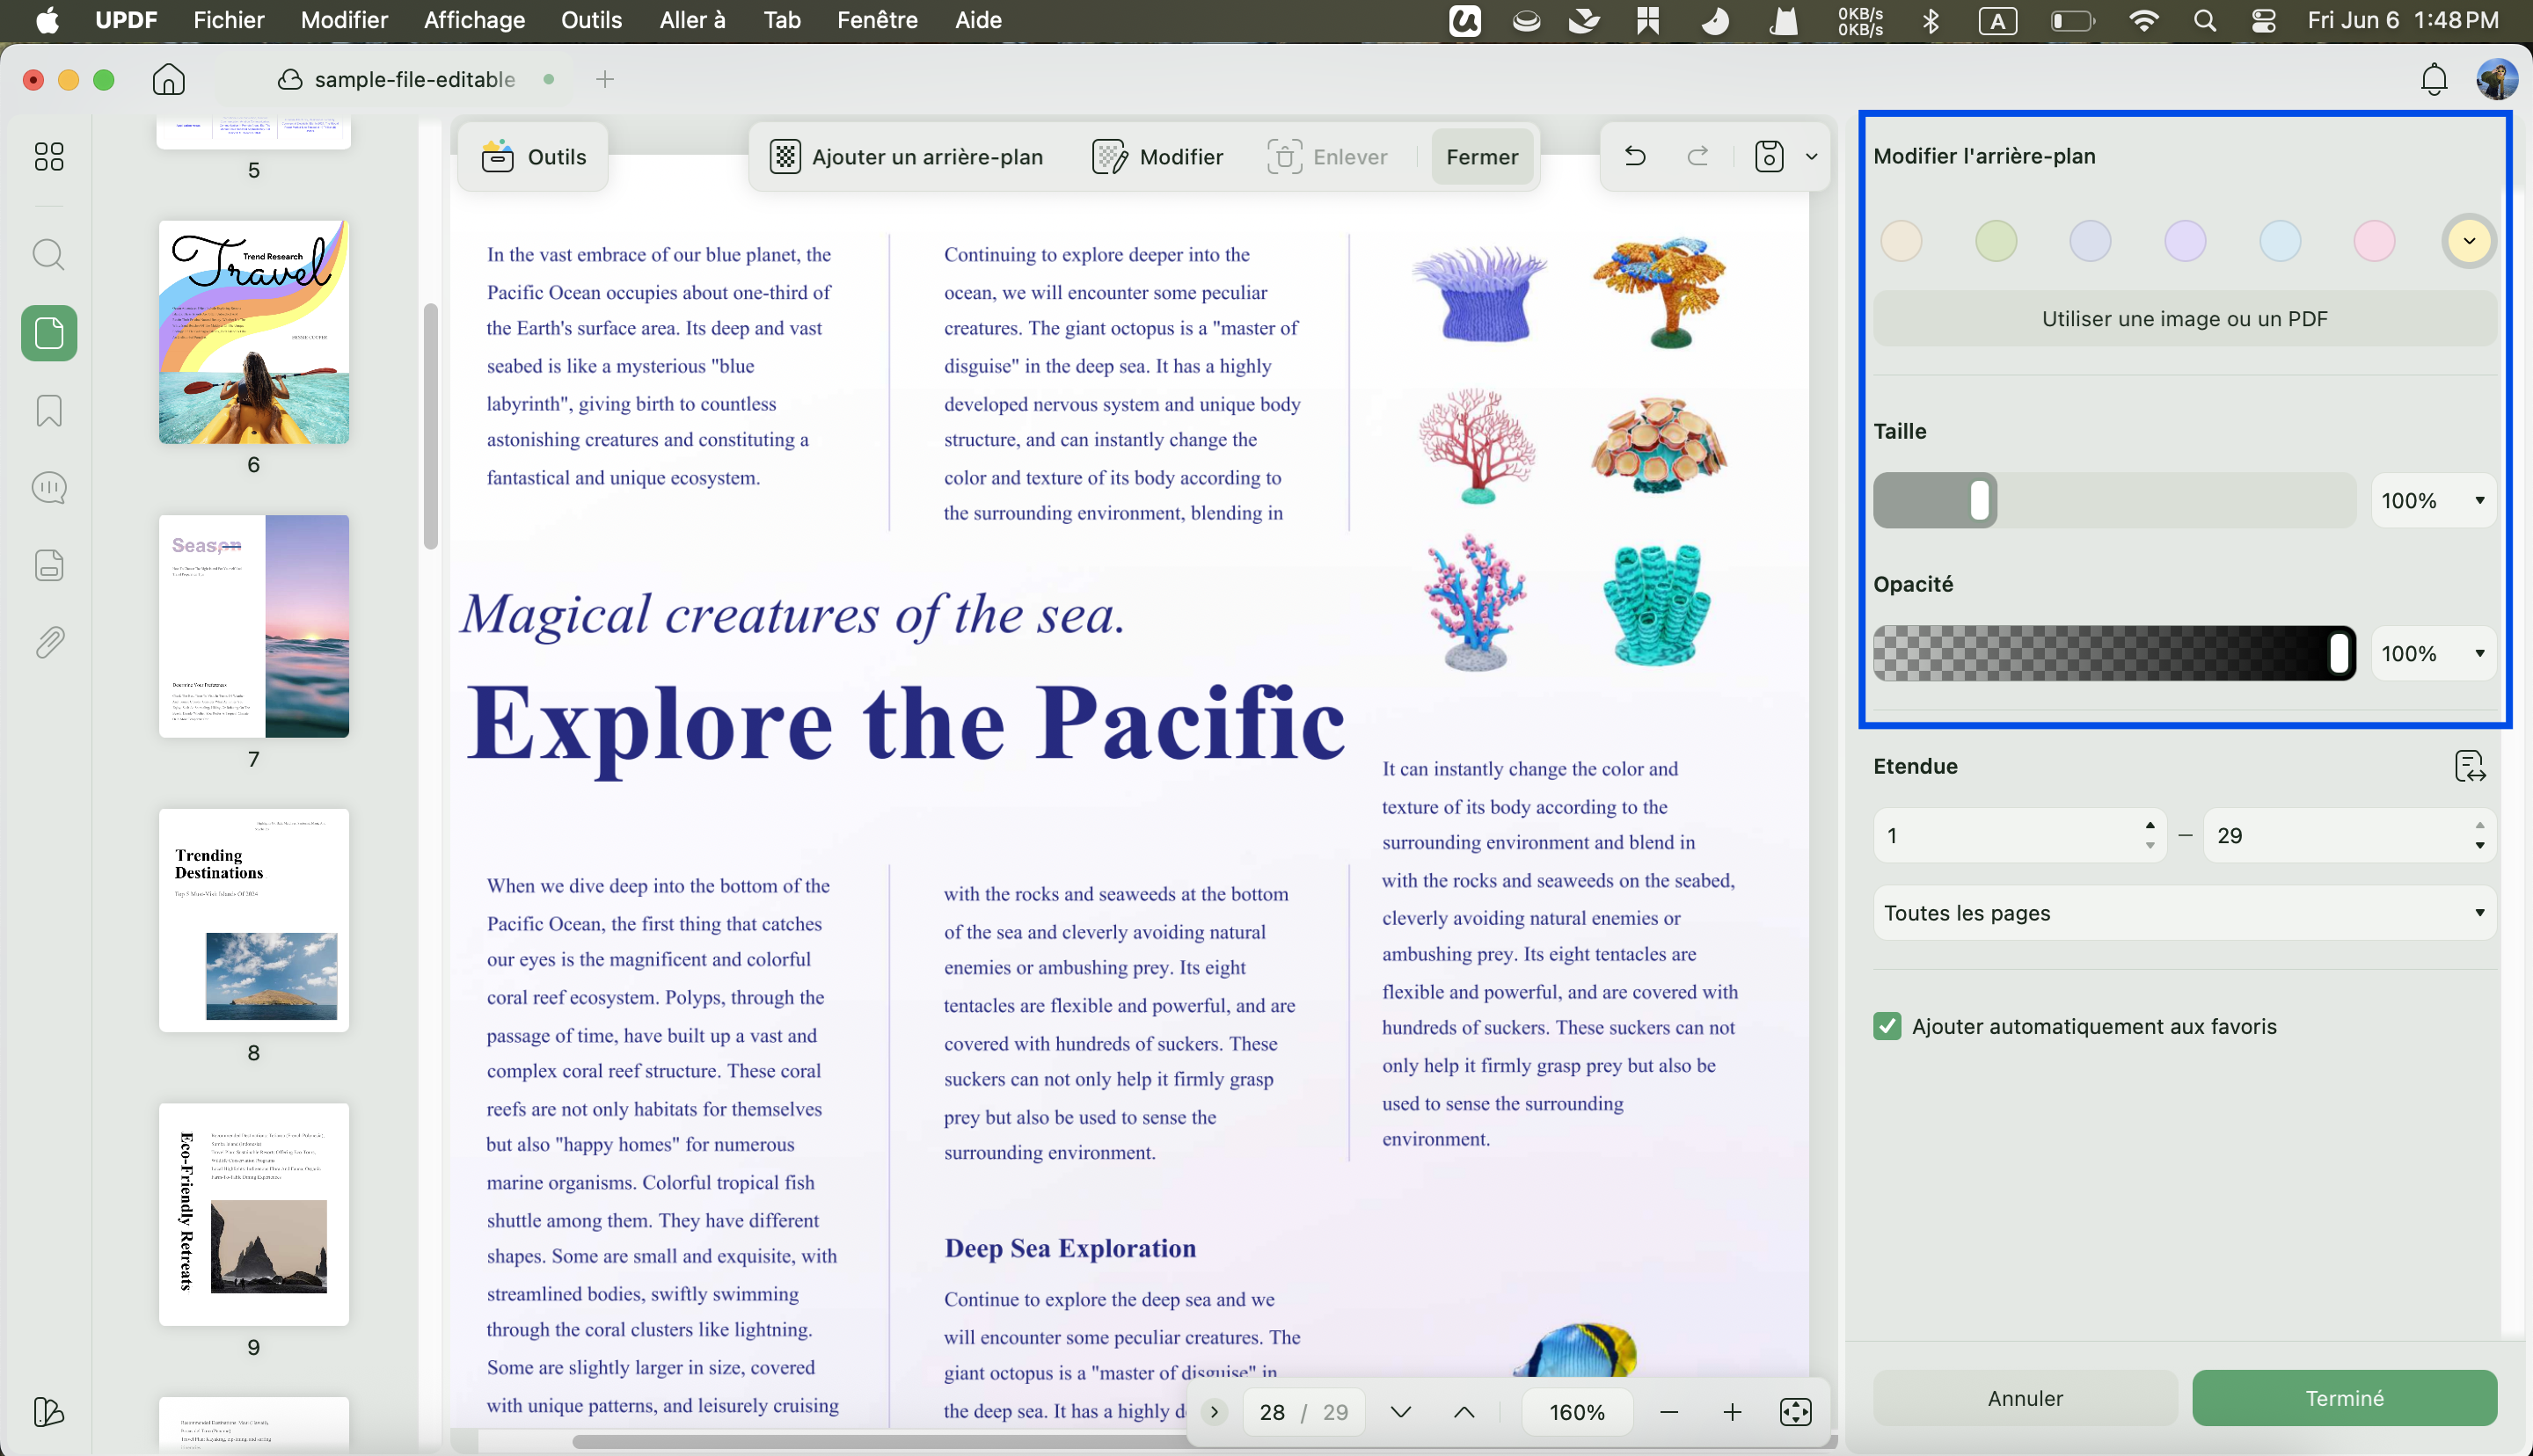Viewport: 2533px width, 1456px height.
Task: Open the bookmarks panel icon
Action: 49,411
